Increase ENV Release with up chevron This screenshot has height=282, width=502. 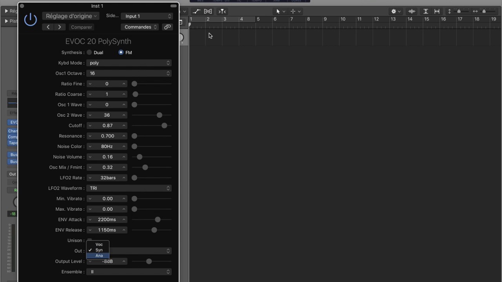124,230
